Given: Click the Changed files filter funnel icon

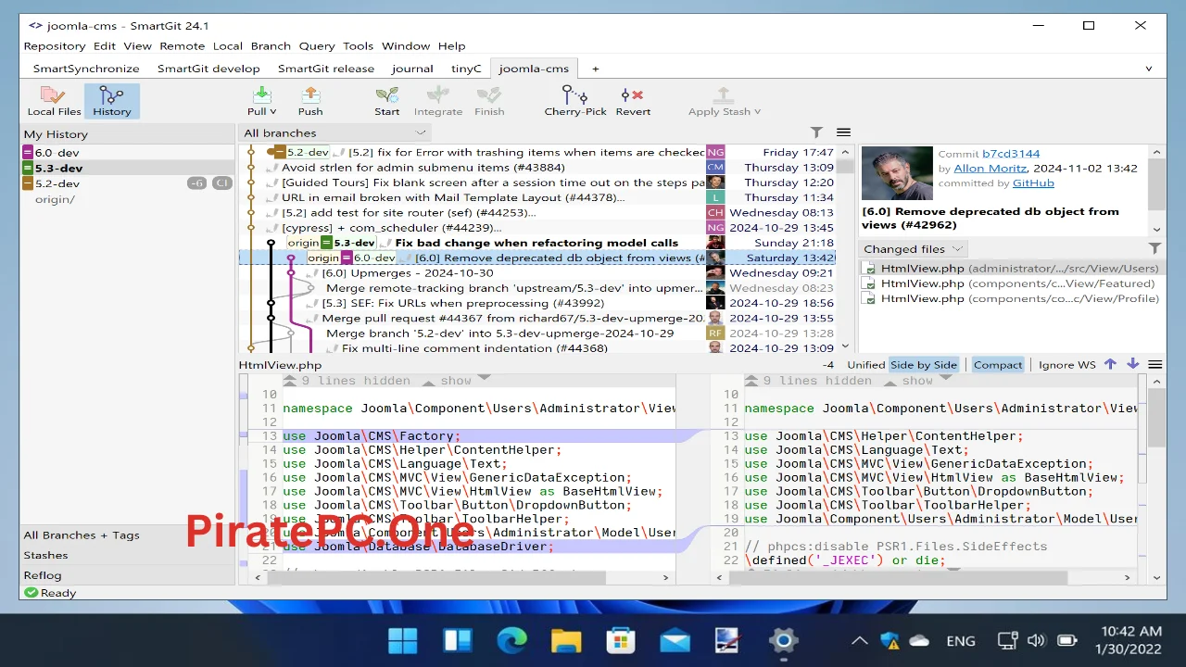Looking at the screenshot, I should coord(1154,248).
